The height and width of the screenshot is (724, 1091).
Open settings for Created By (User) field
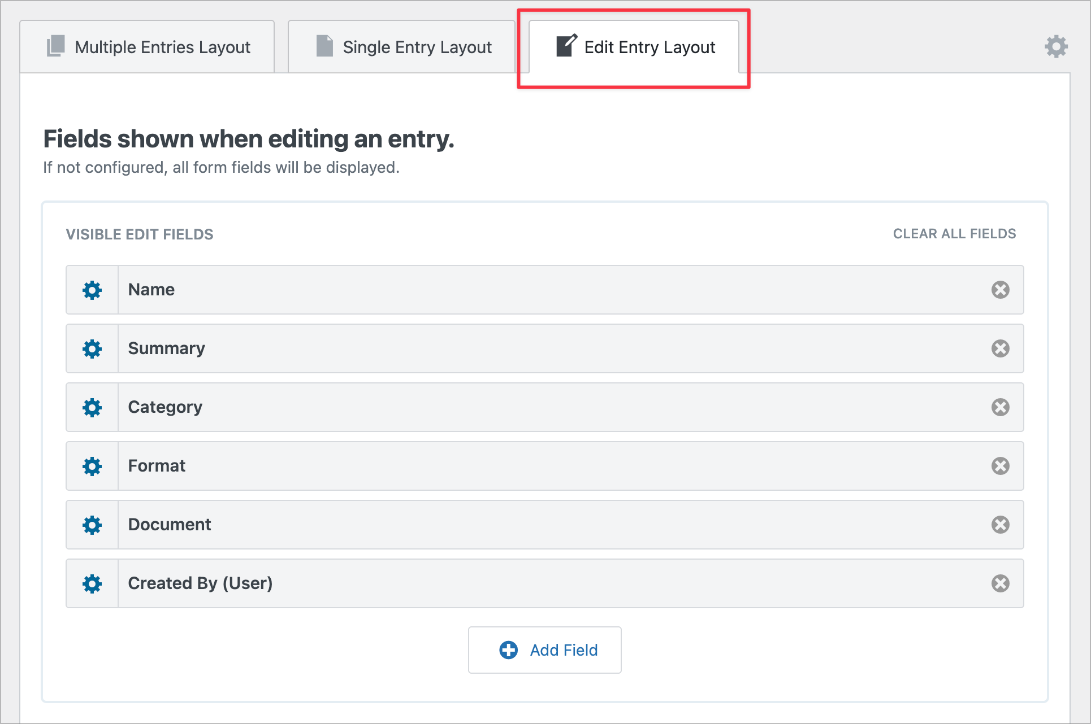92,583
